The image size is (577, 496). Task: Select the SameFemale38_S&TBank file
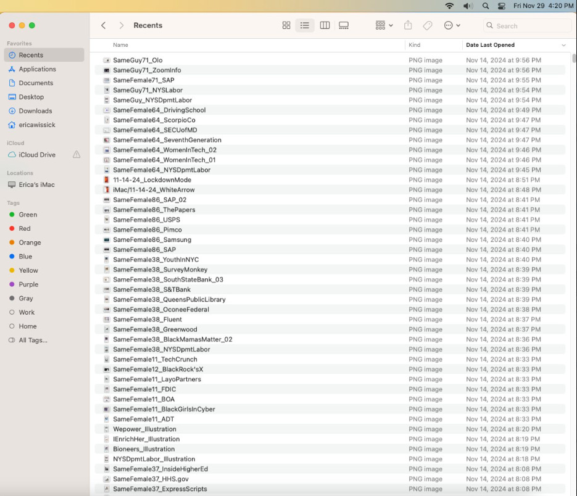pyautogui.click(x=330, y=289)
